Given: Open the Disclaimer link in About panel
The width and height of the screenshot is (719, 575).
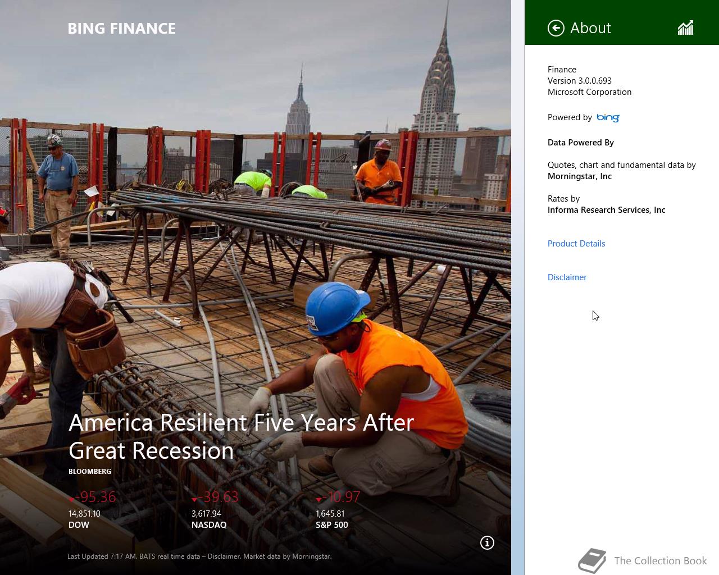Looking at the screenshot, I should tap(567, 277).
